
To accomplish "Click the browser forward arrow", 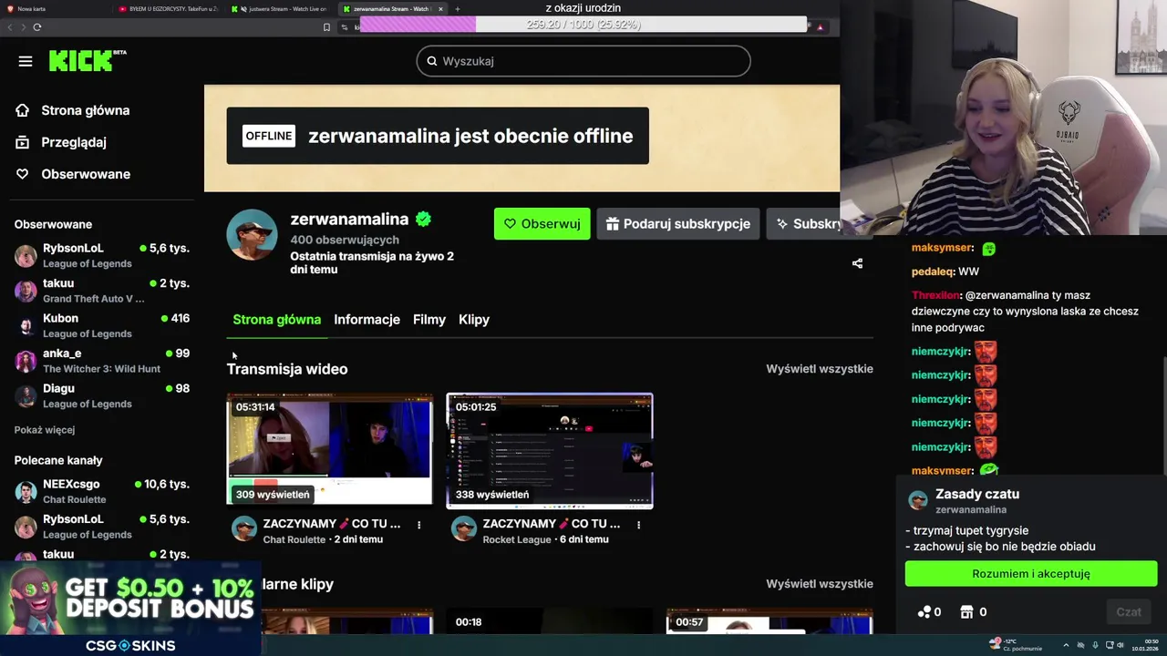I will [x=23, y=26].
